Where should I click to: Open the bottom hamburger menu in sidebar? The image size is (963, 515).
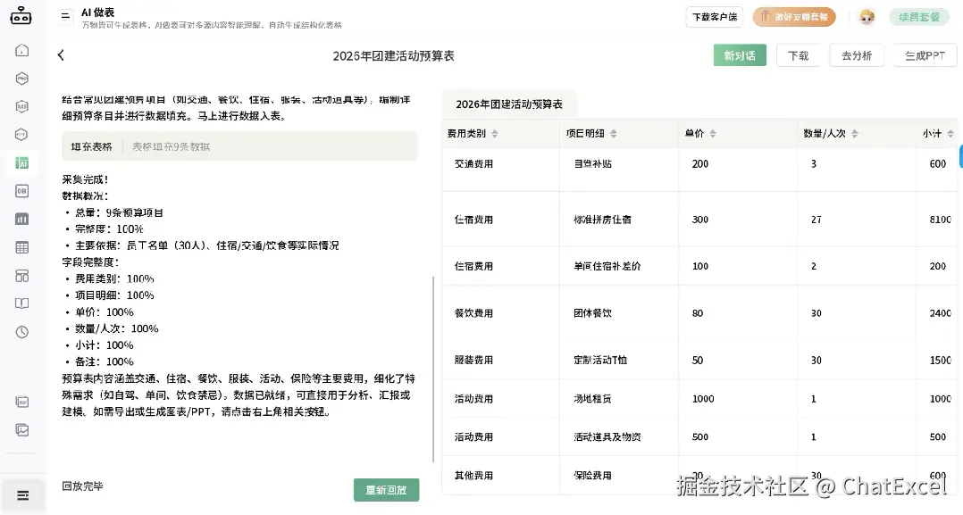pos(22,494)
